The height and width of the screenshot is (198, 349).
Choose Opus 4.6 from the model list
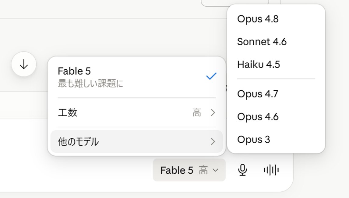276,117
